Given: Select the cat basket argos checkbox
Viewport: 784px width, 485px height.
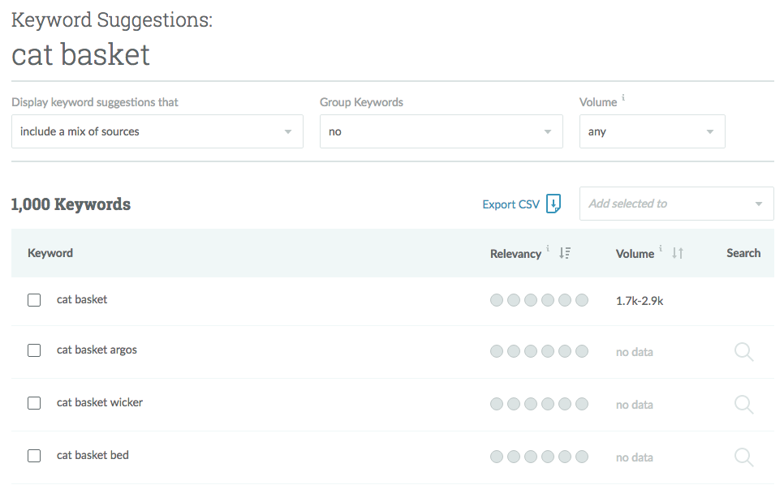Looking at the screenshot, I should [x=34, y=350].
